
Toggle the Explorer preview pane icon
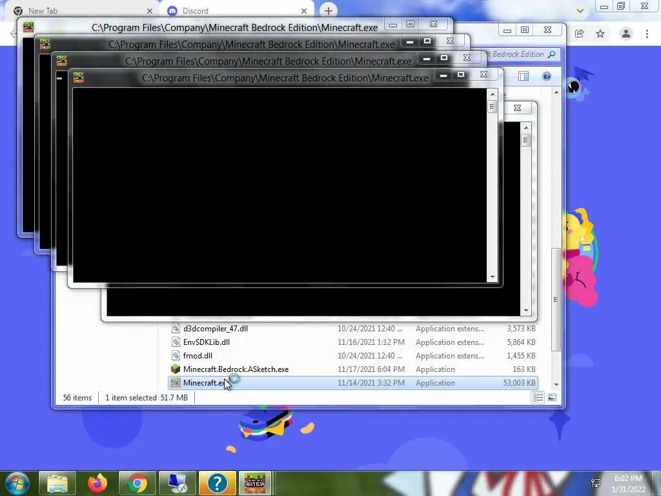tap(524, 76)
